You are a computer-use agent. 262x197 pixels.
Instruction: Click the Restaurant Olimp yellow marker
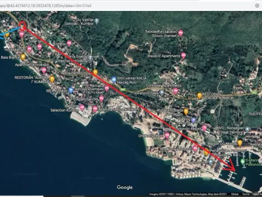(x=95, y=72)
